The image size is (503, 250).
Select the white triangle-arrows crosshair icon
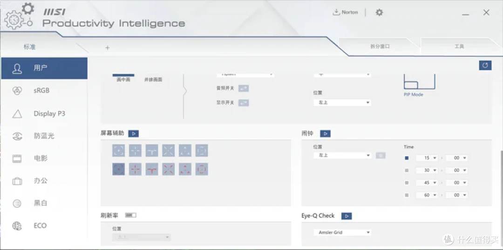click(185, 150)
